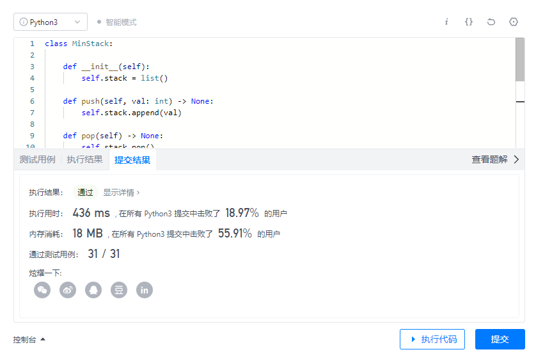The image size is (536, 361).
Task: Click the 'self.stack = list()' code line
Action: [125, 78]
